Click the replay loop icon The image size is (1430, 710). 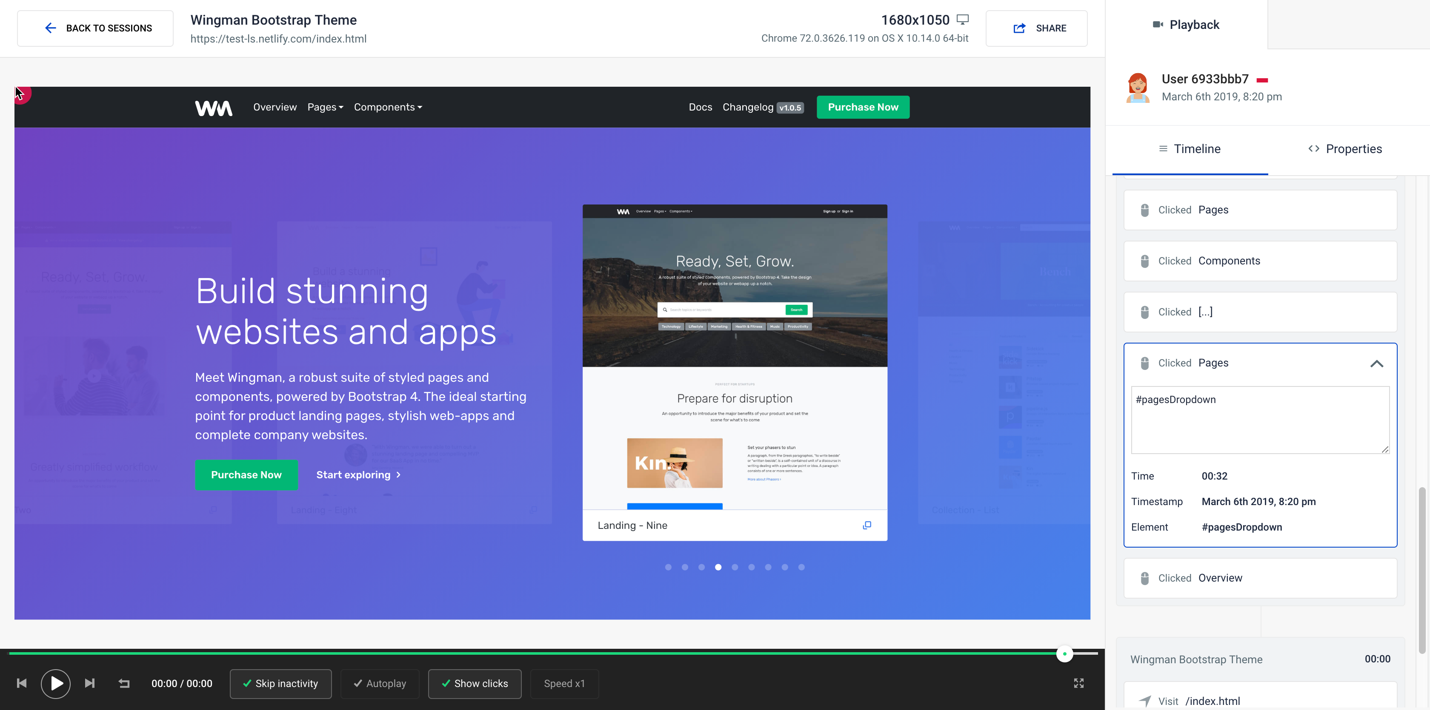(x=124, y=683)
